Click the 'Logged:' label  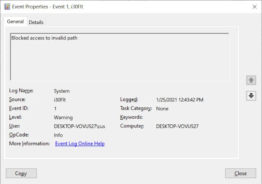tap(129, 99)
